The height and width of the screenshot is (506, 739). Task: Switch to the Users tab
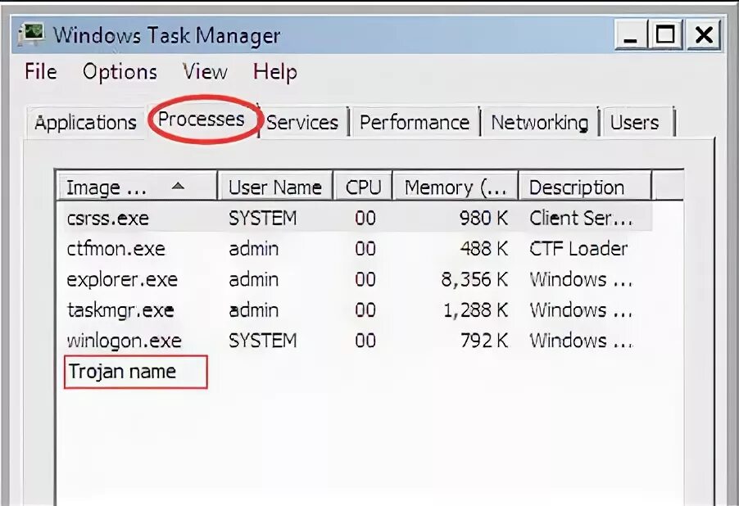pos(635,123)
